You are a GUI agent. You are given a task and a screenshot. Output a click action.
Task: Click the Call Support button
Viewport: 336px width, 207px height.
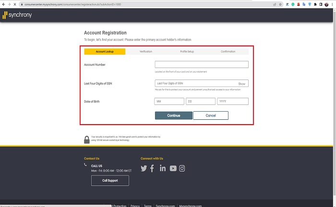pos(110,181)
